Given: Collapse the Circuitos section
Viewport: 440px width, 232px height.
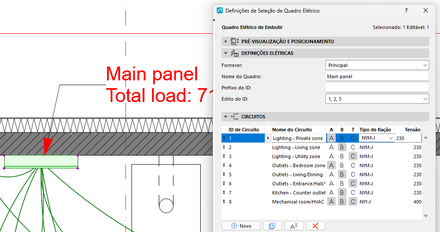Looking at the screenshot, I should (225, 117).
